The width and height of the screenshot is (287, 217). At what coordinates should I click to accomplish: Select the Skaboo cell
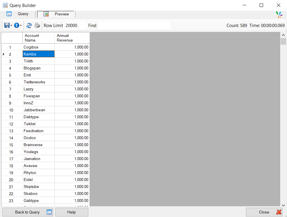click(x=39, y=193)
